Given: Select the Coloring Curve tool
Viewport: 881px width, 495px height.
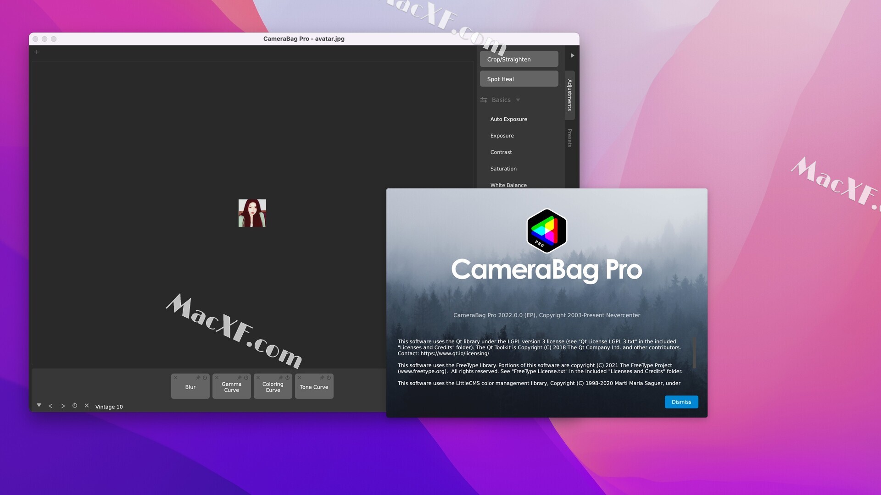Looking at the screenshot, I should pyautogui.click(x=272, y=387).
